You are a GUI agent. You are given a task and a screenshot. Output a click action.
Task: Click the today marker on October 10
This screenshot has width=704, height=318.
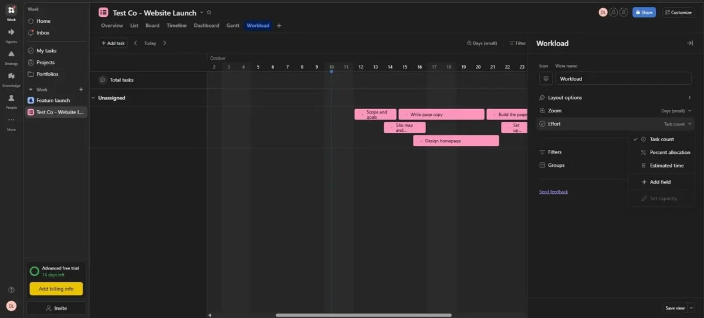click(331, 71)
